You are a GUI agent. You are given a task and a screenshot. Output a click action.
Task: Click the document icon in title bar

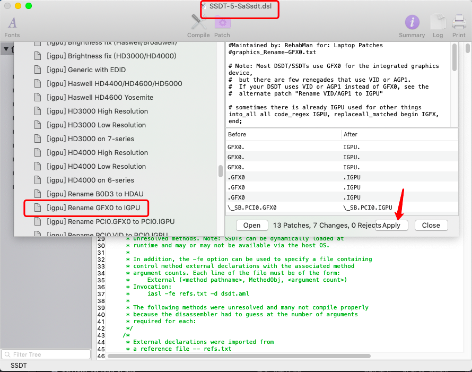[204, 6]
